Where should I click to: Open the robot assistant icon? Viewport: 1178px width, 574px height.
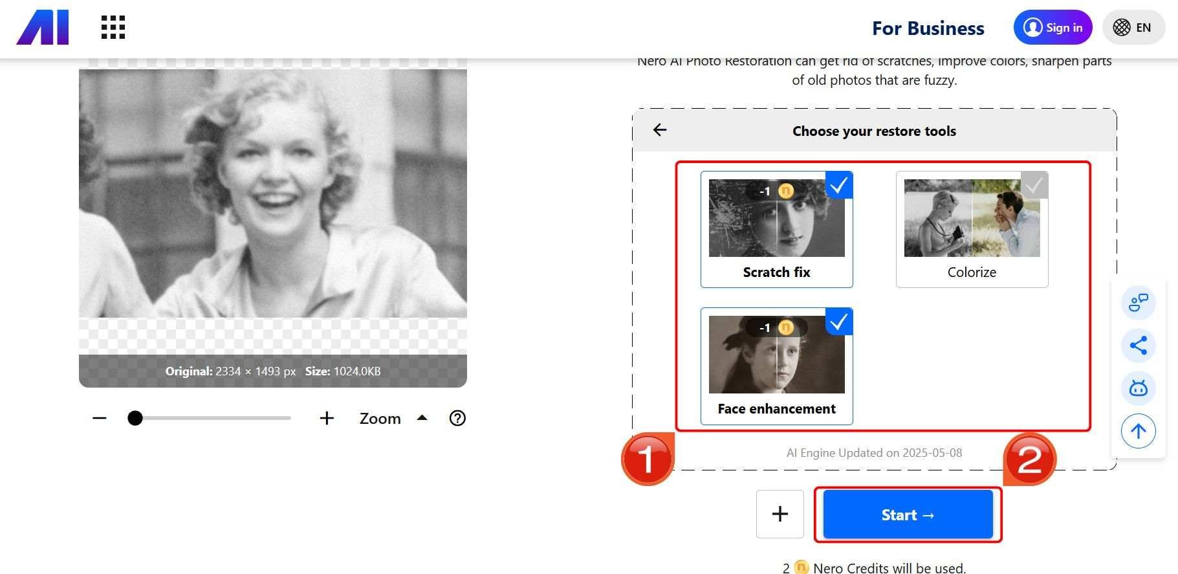(x=1138, y=388)
